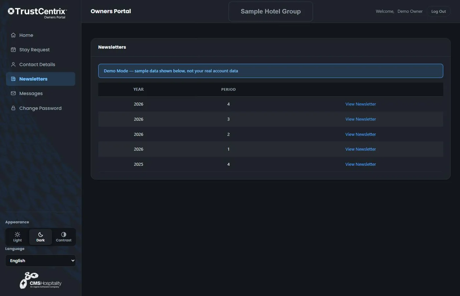Viewport: 460px width, 296px height.
Task: Click the Newsletters page icon
Action: pos(13,79)
